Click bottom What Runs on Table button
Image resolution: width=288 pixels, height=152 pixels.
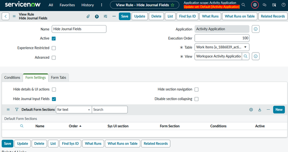(123, 143)
